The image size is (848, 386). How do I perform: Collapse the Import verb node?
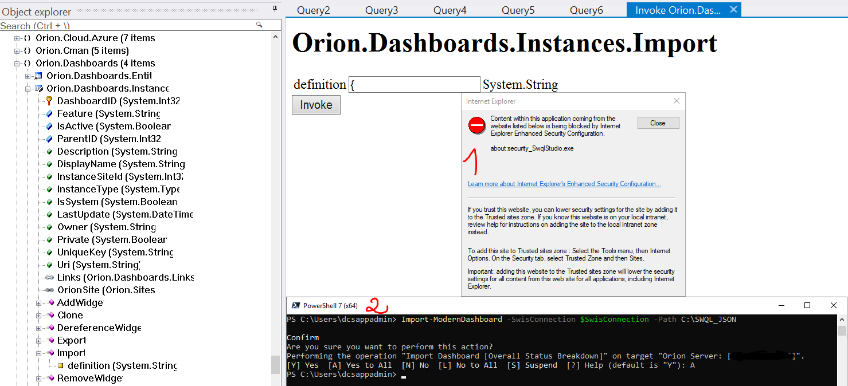coord(38,353)
